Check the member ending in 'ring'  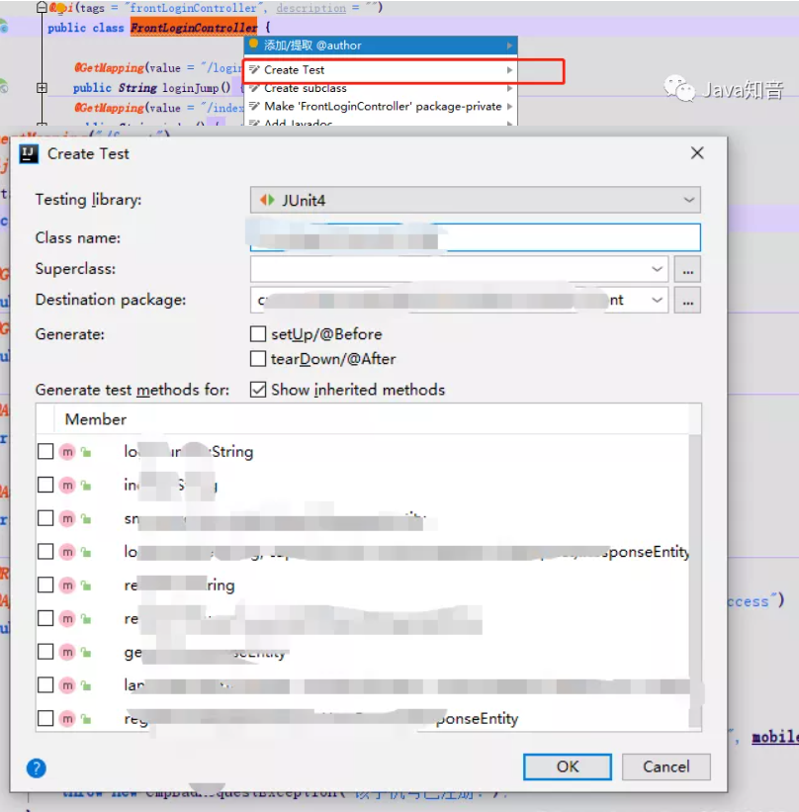pyautogui.click(x=45, y=585)
